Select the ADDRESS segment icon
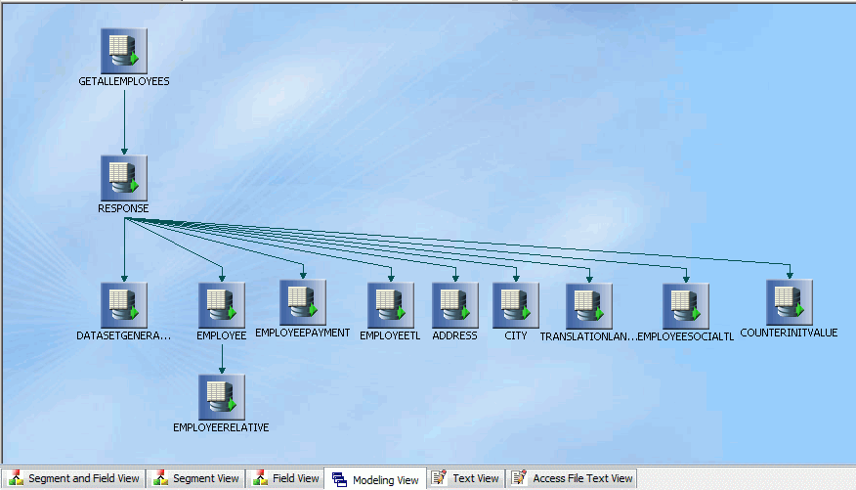This screenshot has width=856, height=490. (454, 305)
